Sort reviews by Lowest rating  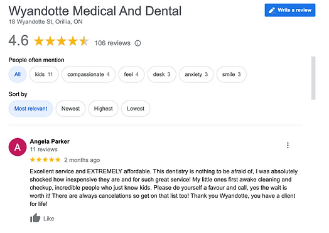tap(136, 109)
